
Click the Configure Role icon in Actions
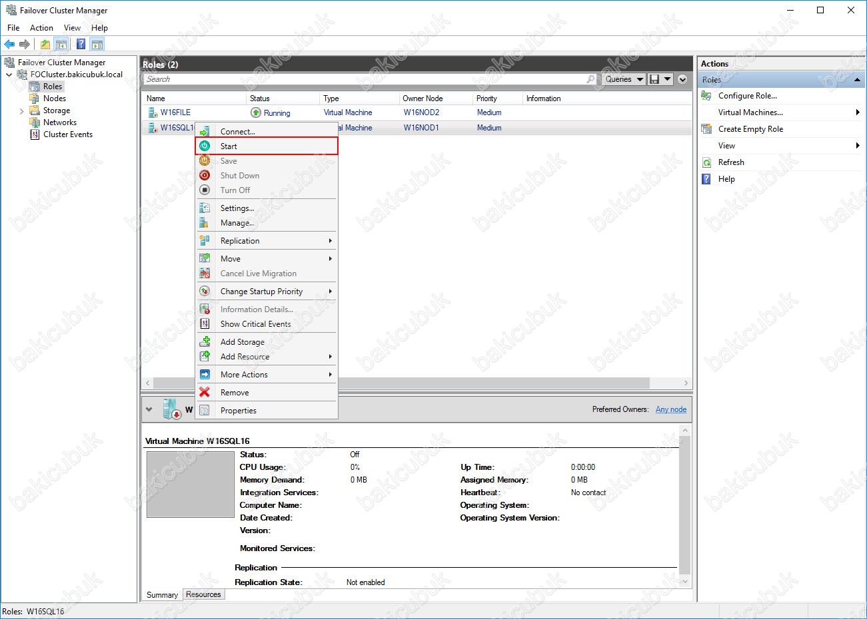[706, 96]
